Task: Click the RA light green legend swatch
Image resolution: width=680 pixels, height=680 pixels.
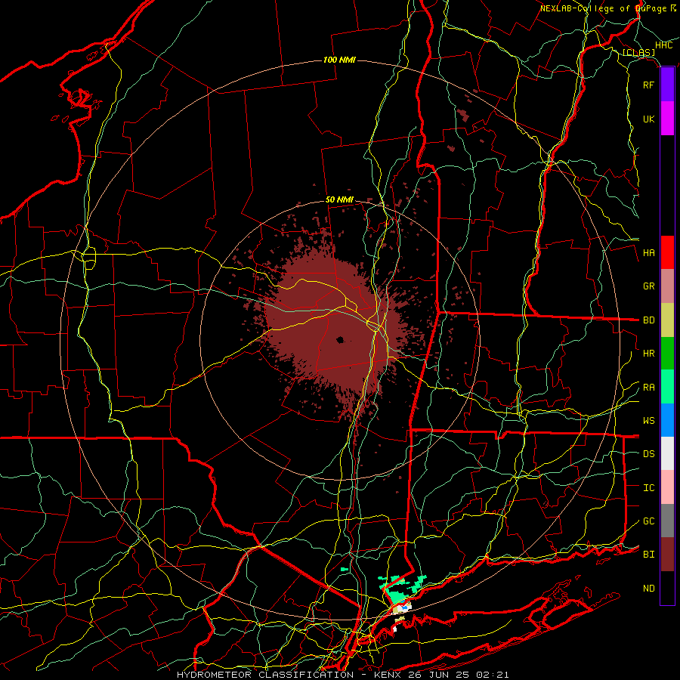Action: pos(667,386)
